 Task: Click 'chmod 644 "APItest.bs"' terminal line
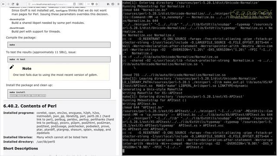[x=143, y=107]
